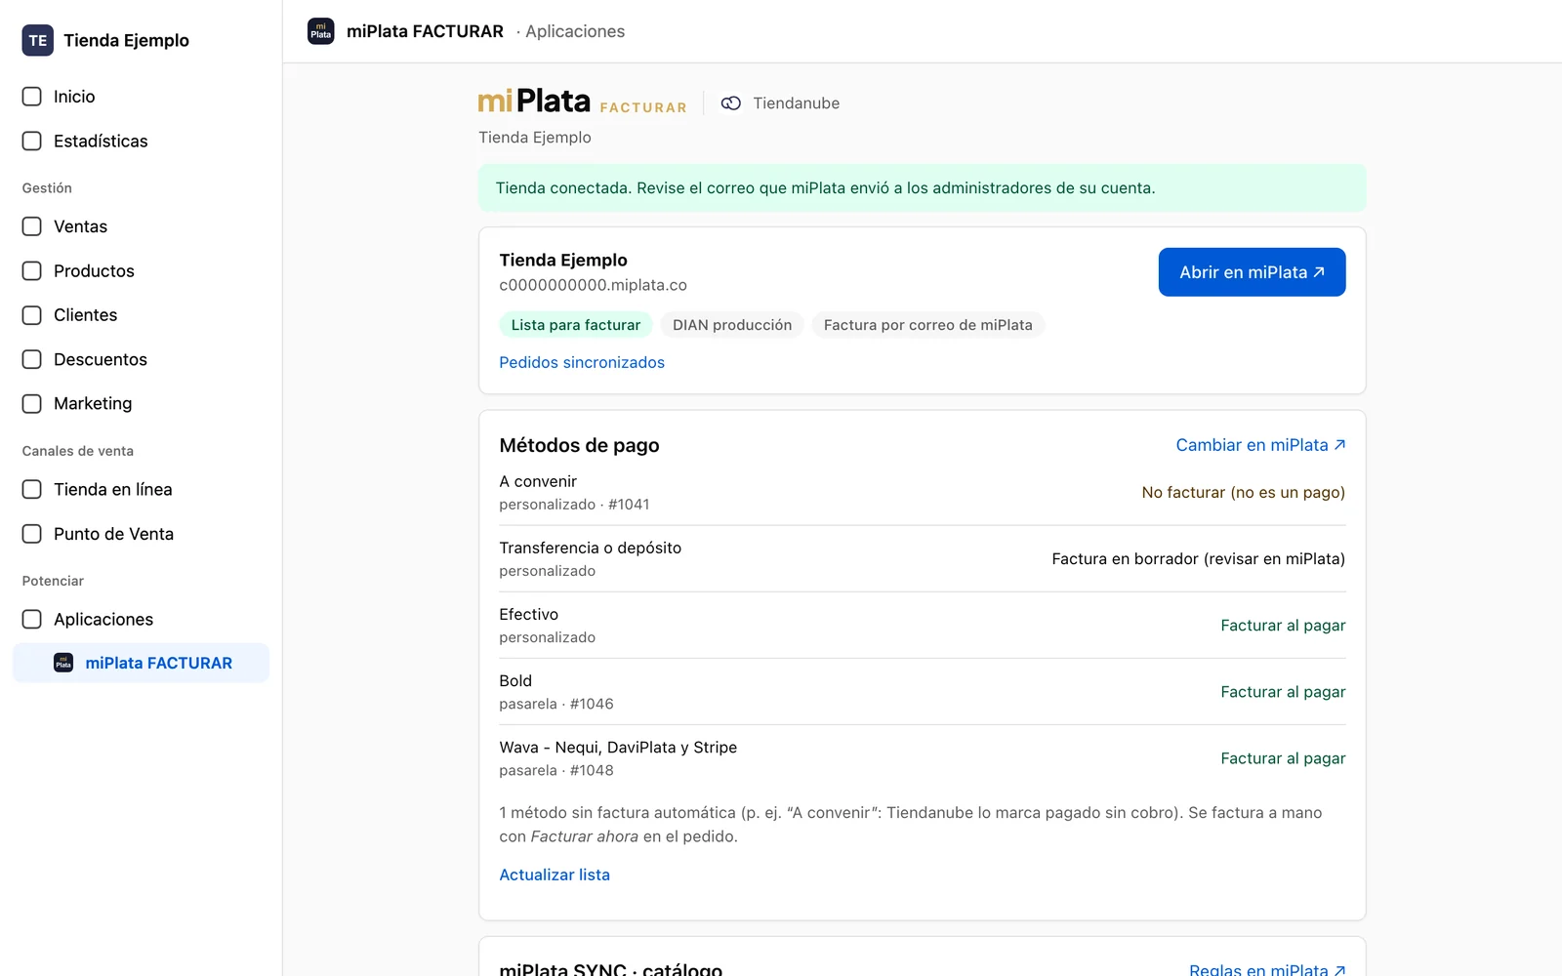Image resolution: width=1562 pixels, height=976 pixels.
Task: Click the Marketing sidebar icon
Action: tap(32, 403)
